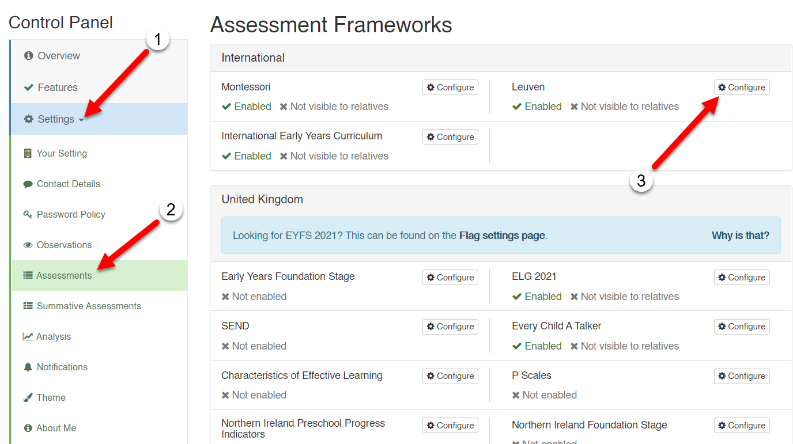Configure Characteristics of Effective Learning
The image size is (793, 444).
tap(450, 376)
